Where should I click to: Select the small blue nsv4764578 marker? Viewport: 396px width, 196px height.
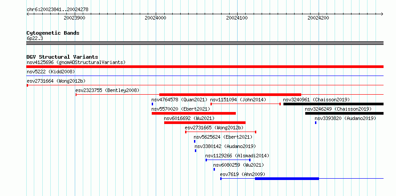coord(152,104)
